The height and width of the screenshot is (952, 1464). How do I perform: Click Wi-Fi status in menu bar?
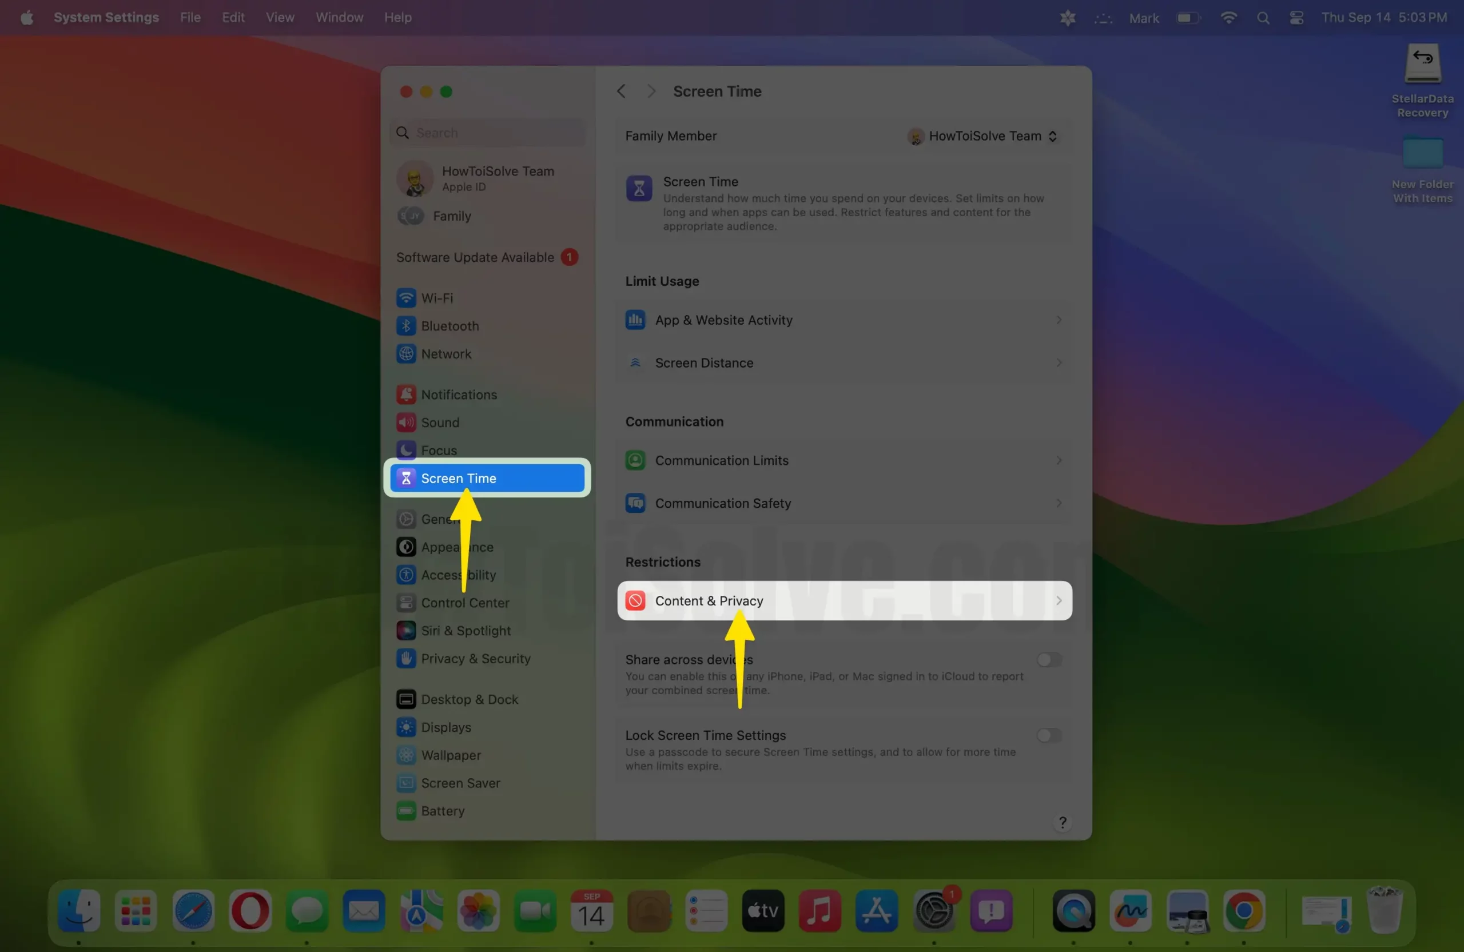(x=1228, y=17)
